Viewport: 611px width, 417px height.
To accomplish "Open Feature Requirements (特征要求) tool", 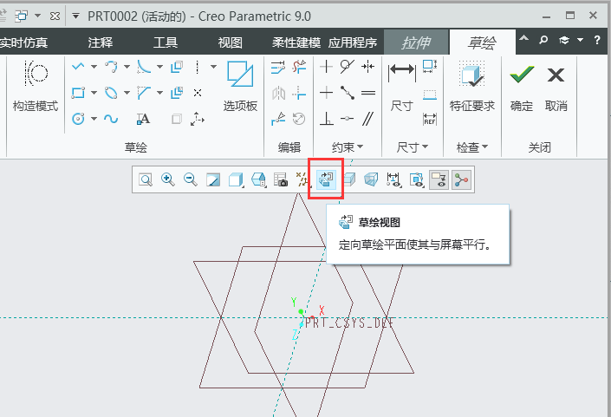I will point(471,85).
